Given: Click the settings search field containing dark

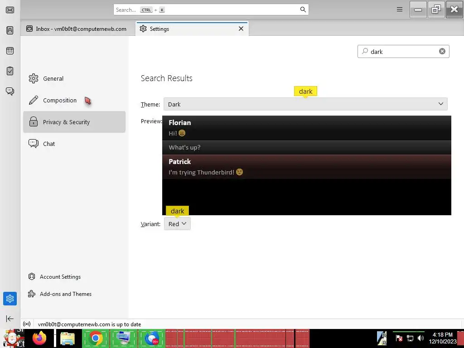Looking at the screenshot, I should click(403, 52).
